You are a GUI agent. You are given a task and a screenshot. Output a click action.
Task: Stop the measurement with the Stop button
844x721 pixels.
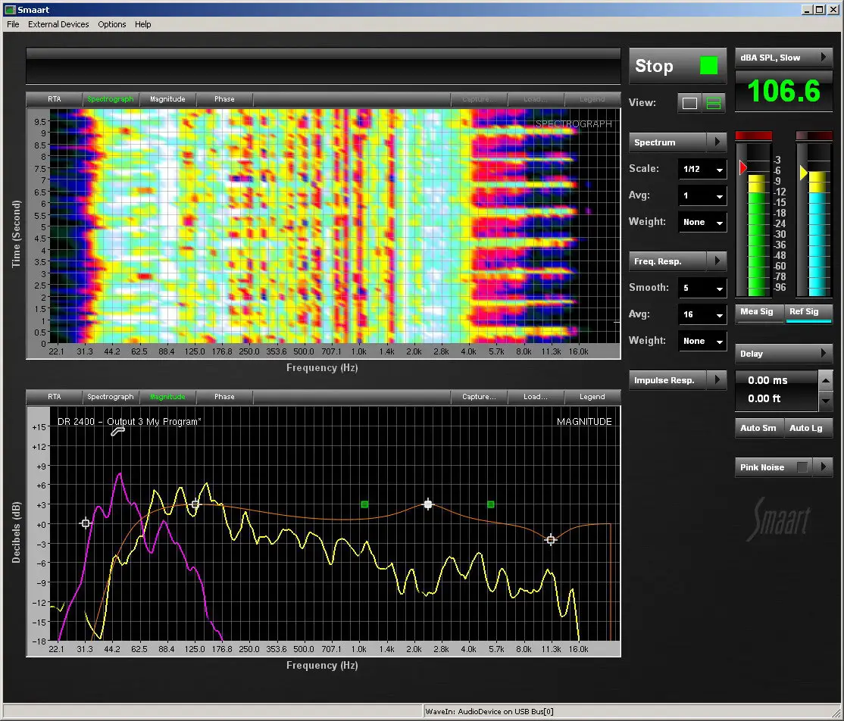(x=677, y=66)
